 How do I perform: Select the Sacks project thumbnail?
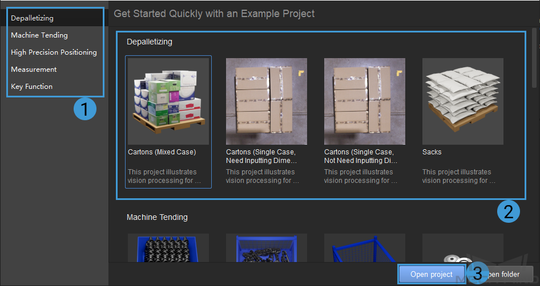(x=463, y=101)
